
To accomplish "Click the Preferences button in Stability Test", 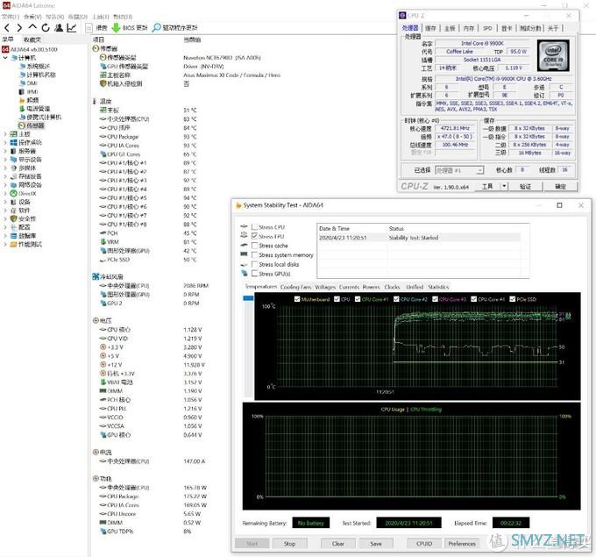I will [462, 544].
